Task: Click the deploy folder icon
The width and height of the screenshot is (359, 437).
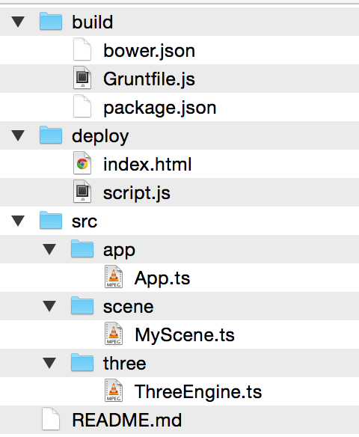Action: (51, 135)
